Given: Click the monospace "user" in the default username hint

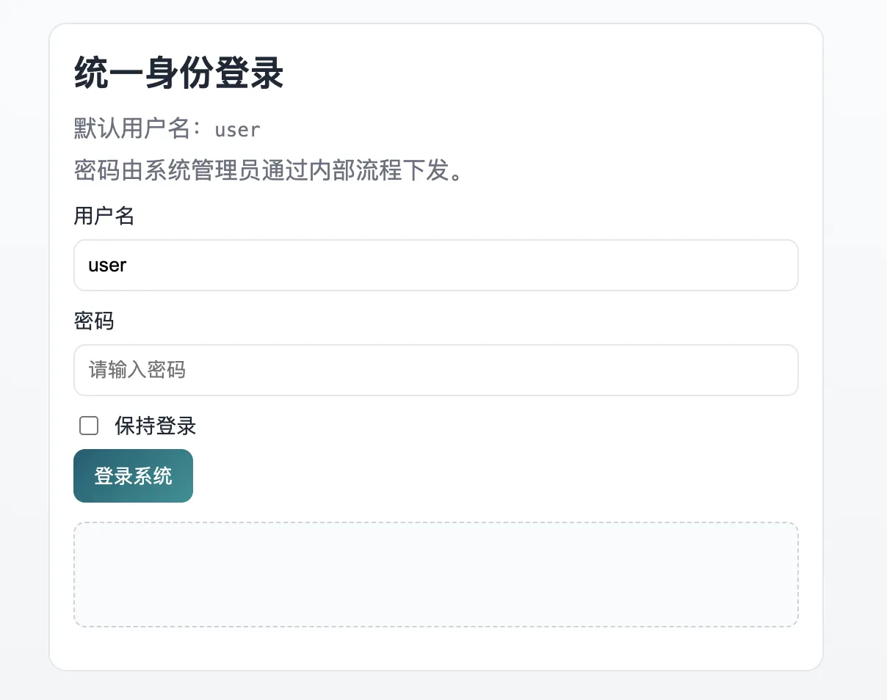Looking at the screenshot, I should [x=237, y=130].
